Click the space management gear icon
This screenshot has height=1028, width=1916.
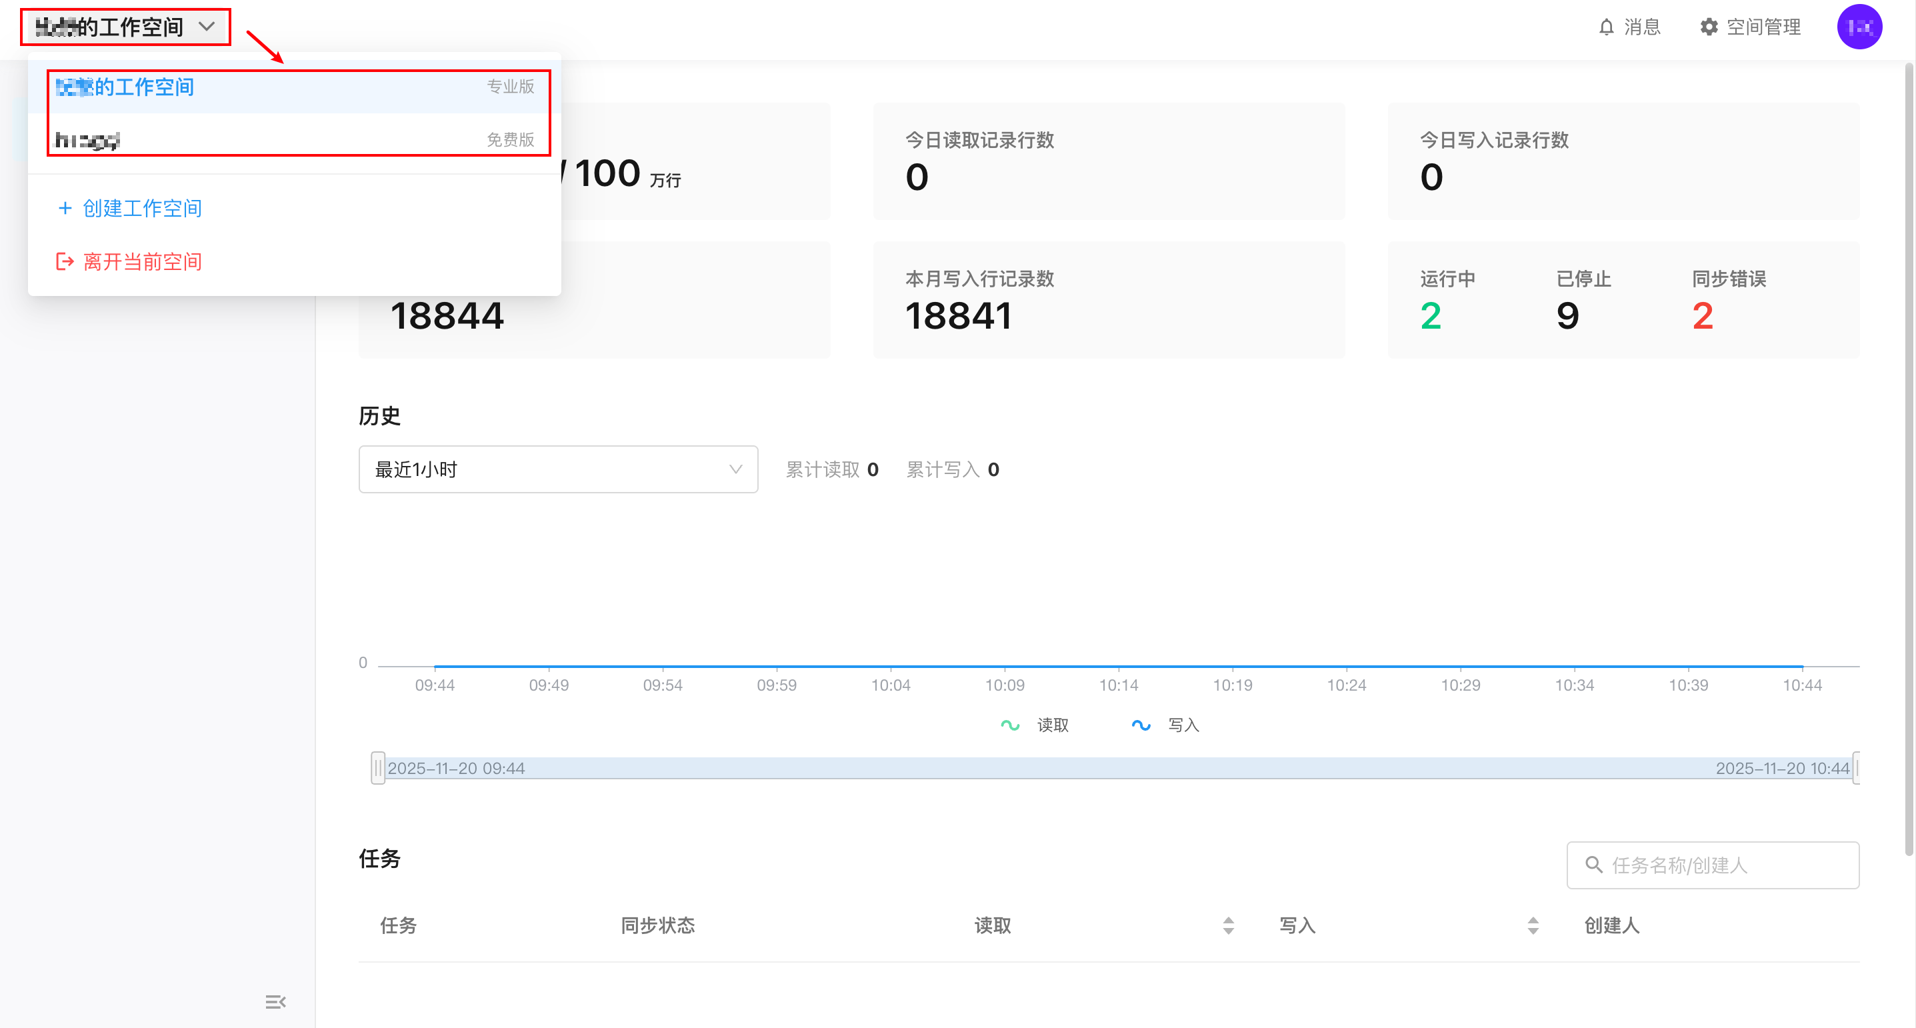(1709, 27)
